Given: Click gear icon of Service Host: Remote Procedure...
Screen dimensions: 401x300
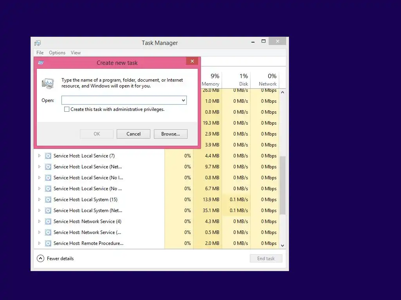Looking at the screenshot, I should [x=48, y=244].
